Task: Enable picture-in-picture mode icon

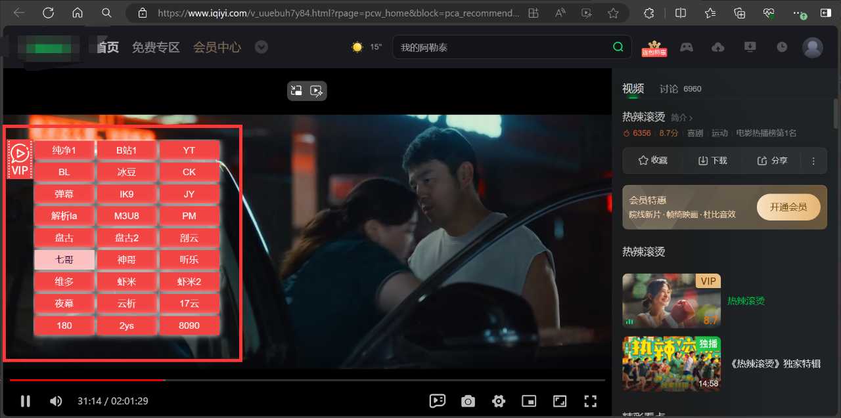Action: (529, 401)
